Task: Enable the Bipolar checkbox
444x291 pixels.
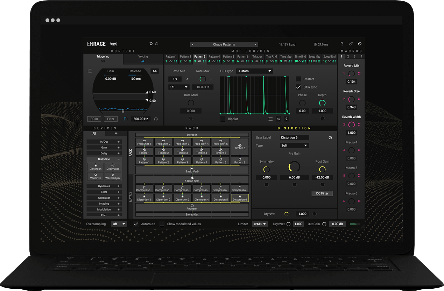Action: click(x=223, y=119)
